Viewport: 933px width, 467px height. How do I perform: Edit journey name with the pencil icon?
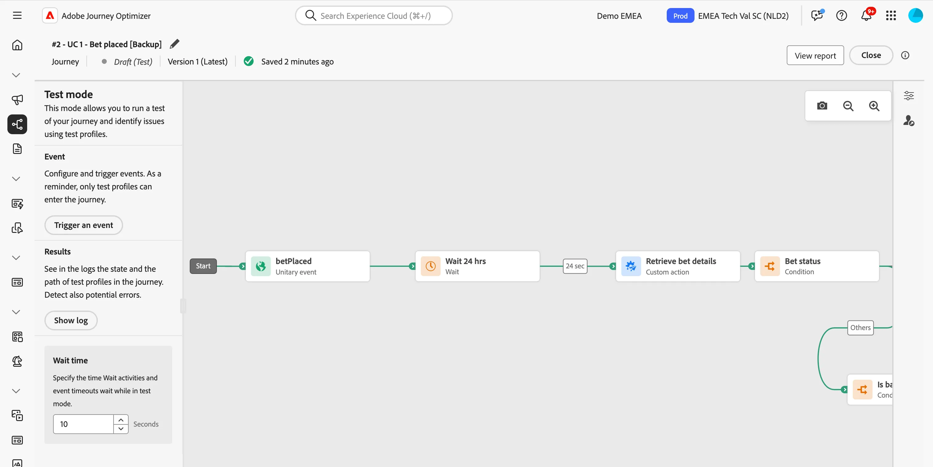point(175,44)
